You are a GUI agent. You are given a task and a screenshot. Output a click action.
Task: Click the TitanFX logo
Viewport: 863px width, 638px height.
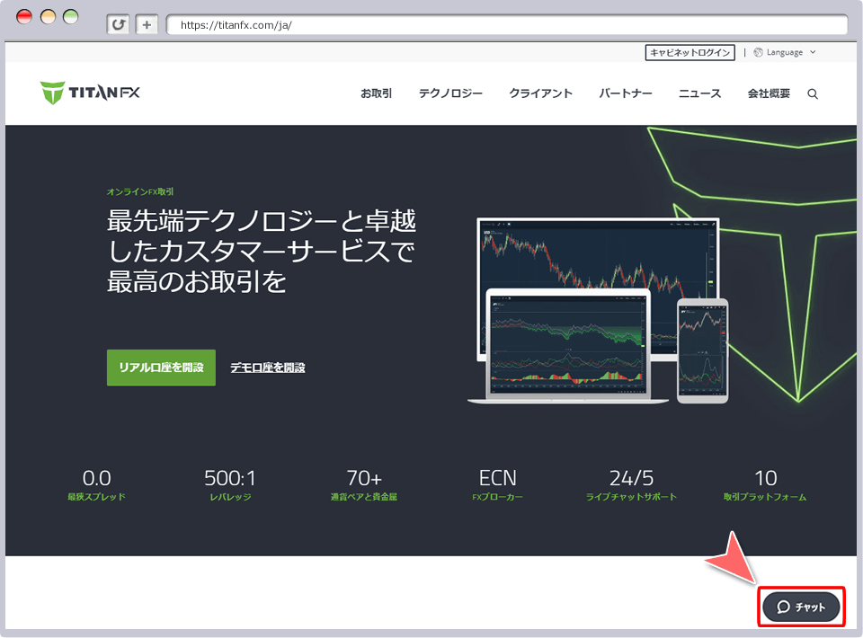click(90, 93)
